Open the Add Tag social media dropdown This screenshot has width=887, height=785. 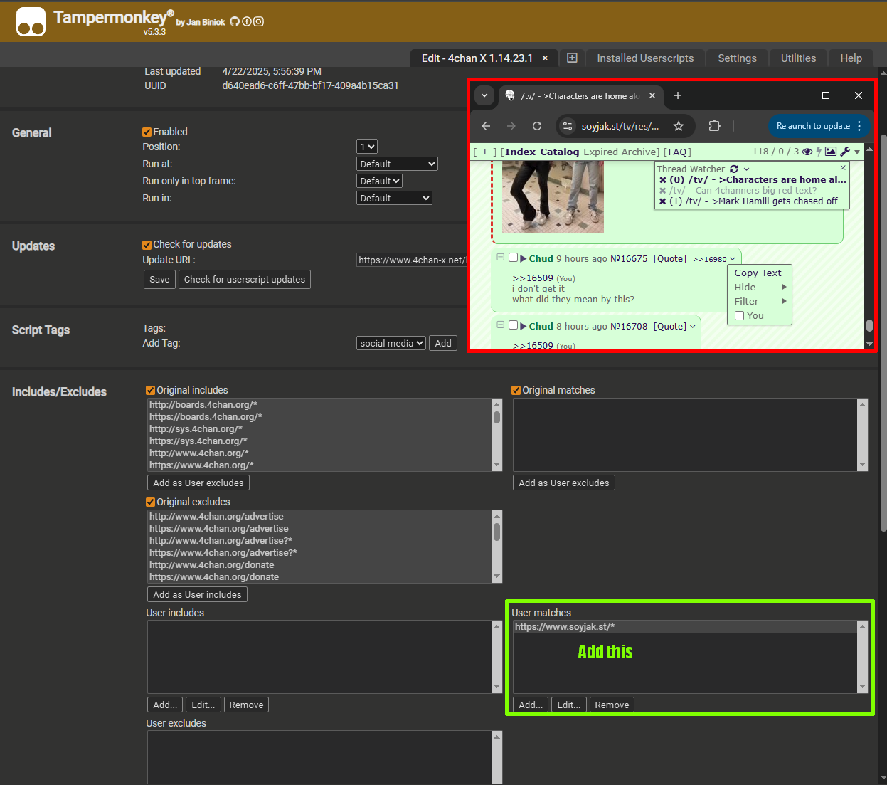(x=391, y=343)
